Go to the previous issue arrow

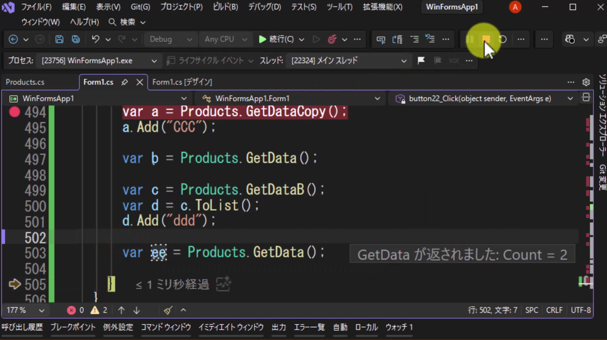121,310
